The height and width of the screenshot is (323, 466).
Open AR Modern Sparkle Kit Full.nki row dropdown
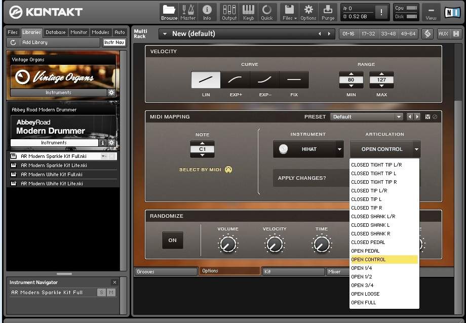point(103,156)
